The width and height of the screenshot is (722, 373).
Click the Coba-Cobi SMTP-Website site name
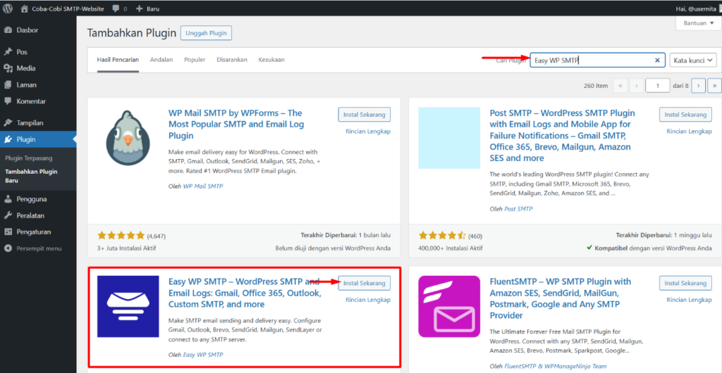68,8
